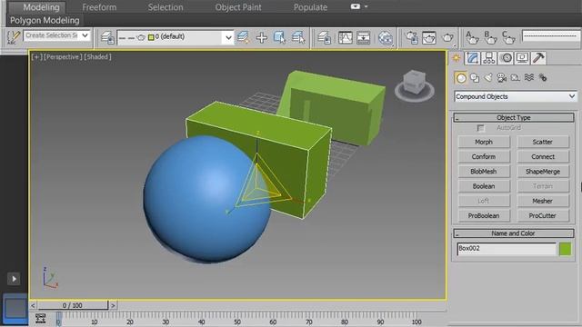Open the Manage Layers icon

point(107,37)
